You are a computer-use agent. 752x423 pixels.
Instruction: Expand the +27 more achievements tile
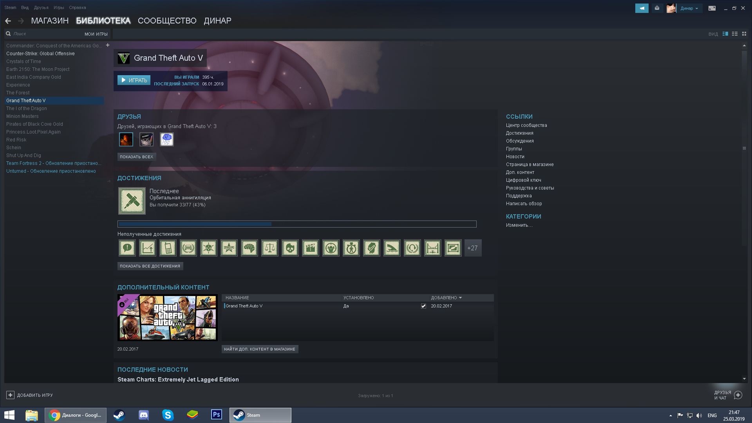click(472, 248)
